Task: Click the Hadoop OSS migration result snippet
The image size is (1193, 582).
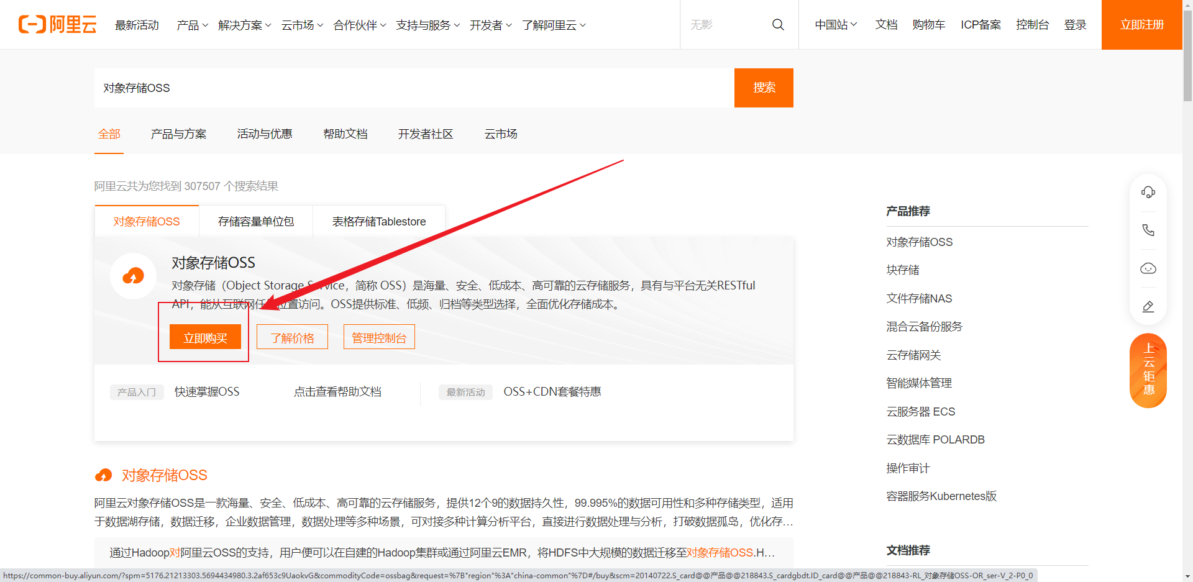Action: point(442,552)
